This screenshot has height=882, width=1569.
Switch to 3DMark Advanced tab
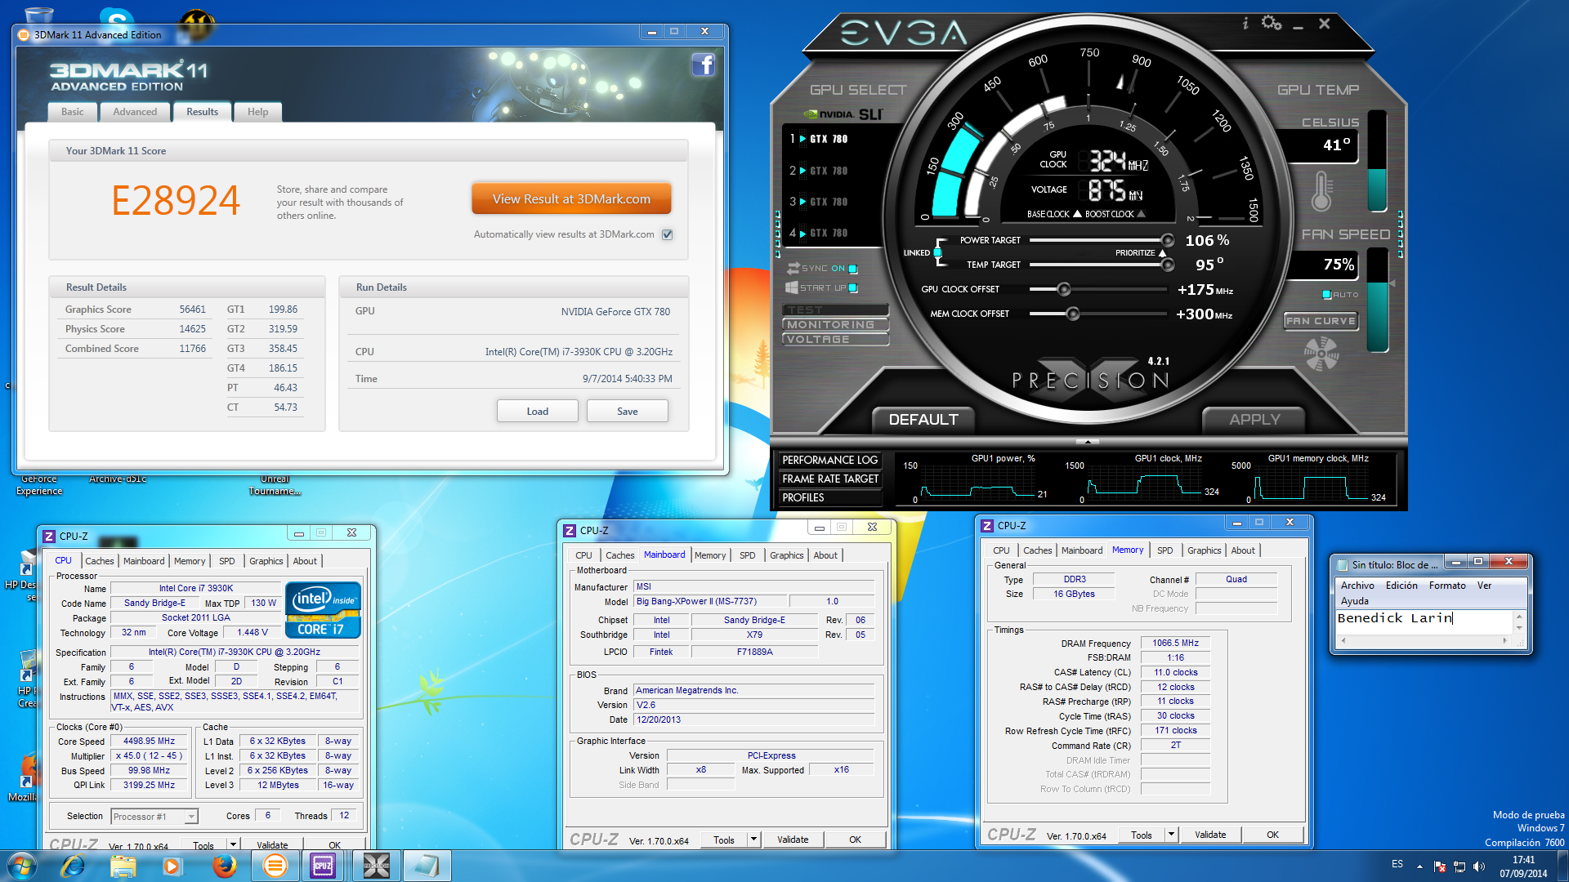[x=135, y=112]
